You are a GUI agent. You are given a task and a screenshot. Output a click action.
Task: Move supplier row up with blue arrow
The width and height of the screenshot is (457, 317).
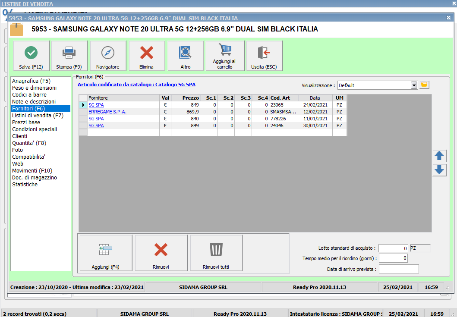[x=439, y=156]
